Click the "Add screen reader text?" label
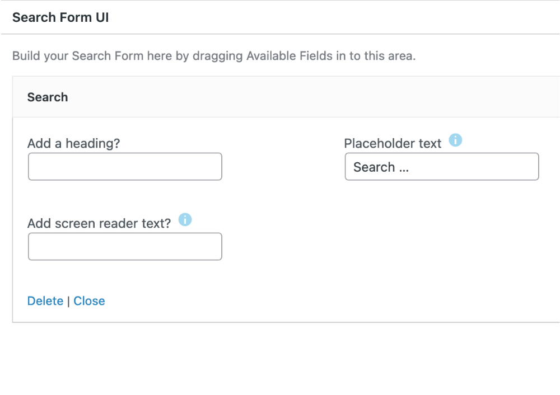The height and width of the screenshot is (395, 560). [99, 223]
